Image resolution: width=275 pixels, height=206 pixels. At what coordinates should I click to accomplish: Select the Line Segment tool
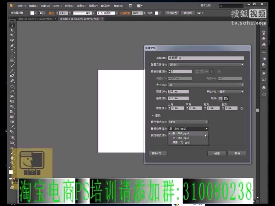click(12, 56)
